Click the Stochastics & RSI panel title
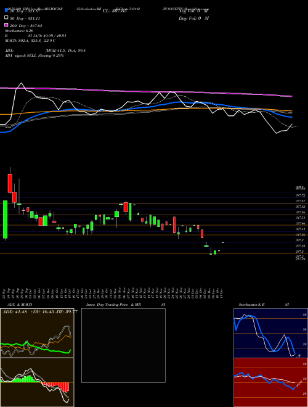 (x=264, y=305)
